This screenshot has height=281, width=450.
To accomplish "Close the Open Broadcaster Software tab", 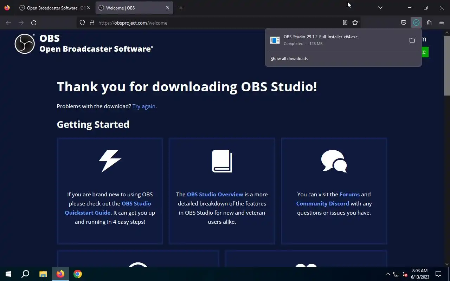I will coord(89,8).
